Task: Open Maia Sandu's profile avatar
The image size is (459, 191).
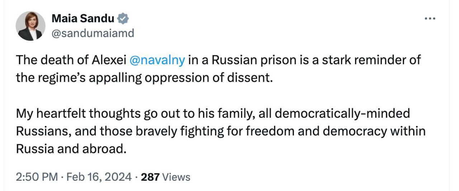Action: pos(30,26)
